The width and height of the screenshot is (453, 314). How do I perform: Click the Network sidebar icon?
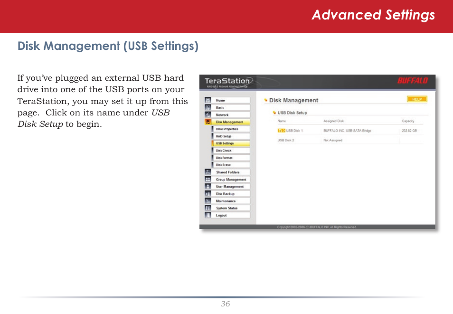pyautogui.click(x=208, y=115)
